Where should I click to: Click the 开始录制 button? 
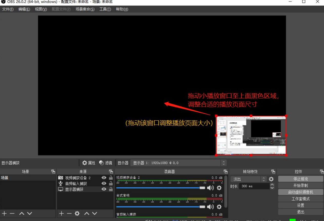pos(301,186)
